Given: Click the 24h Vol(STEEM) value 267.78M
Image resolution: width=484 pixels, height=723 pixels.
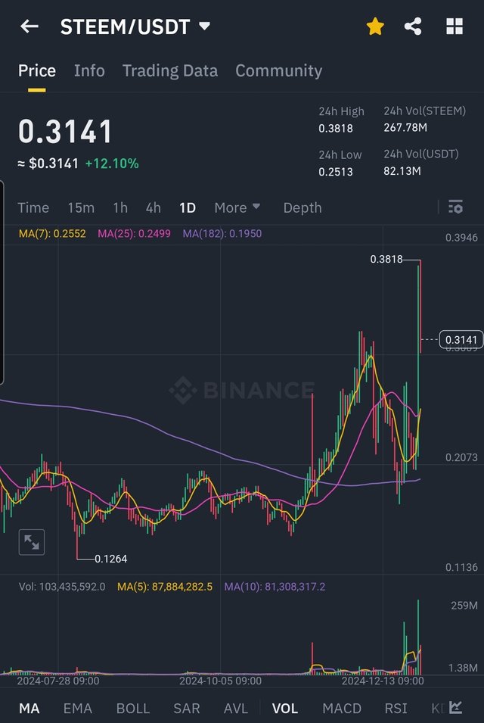Looking at the screenshot, I should [405, 127].
